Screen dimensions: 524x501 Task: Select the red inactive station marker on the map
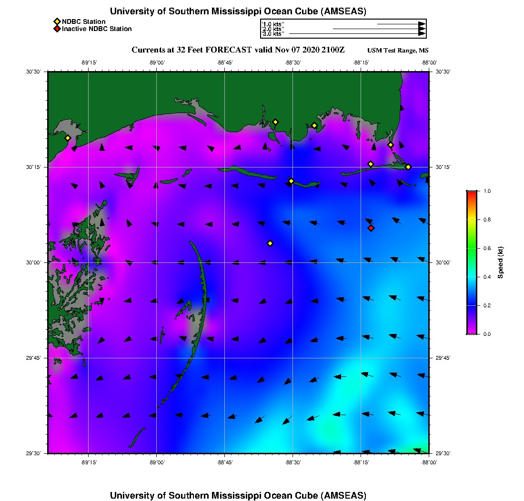(371, 228)
